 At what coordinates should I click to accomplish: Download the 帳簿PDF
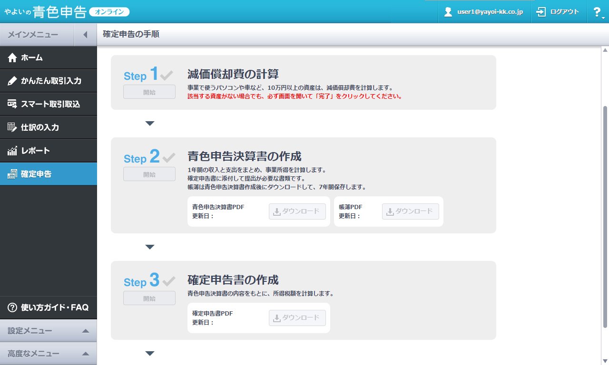click(x=411, y=211)
